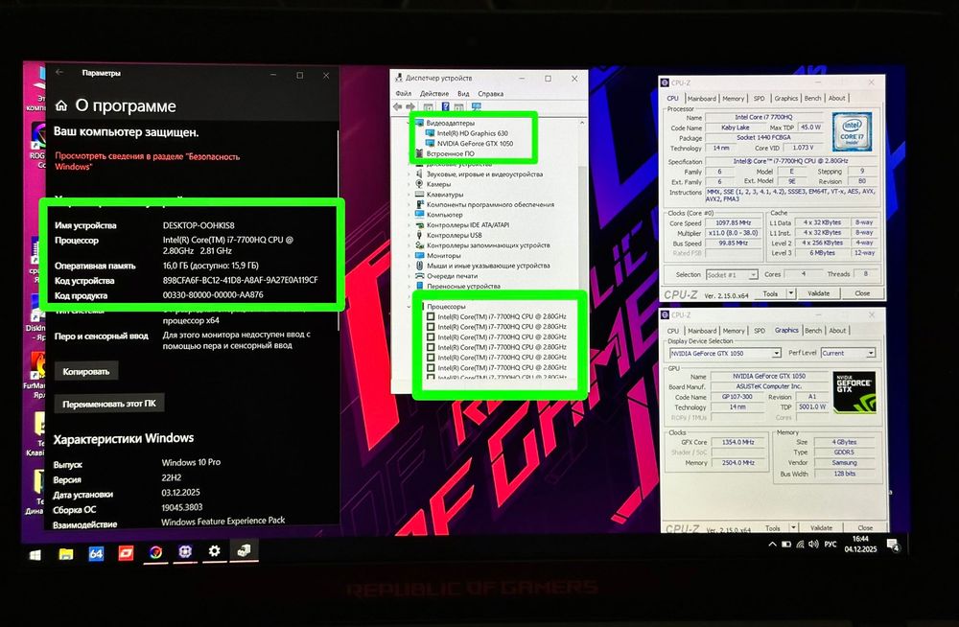The width and height of the screenshot is (959, 627).
Task: Expand the Клавиатуры category arrow
Action: point(409,195)
